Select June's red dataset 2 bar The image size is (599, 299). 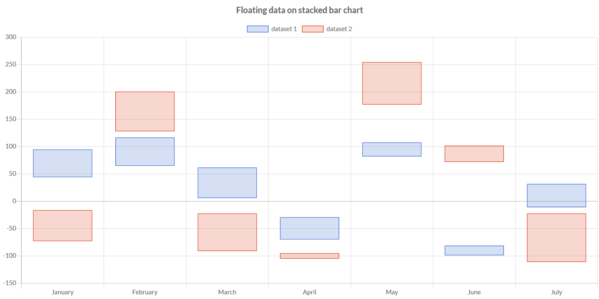(x=474, y=154)
